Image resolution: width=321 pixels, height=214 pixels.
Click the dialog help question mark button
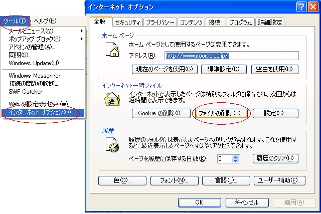click(x=301, y=7)
